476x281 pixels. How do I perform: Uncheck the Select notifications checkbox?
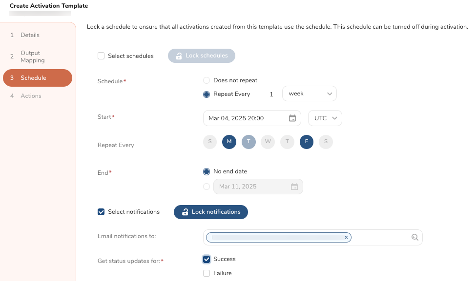coord(101,212)
